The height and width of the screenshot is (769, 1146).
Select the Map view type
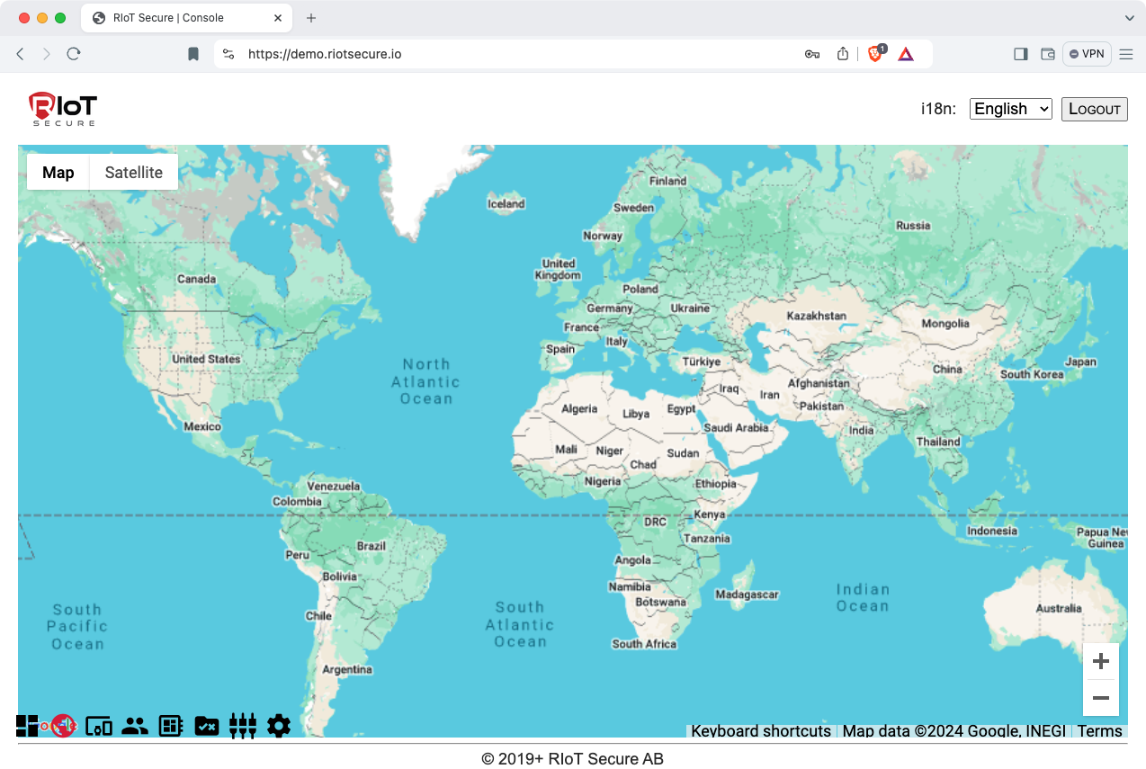click(58, 173)
